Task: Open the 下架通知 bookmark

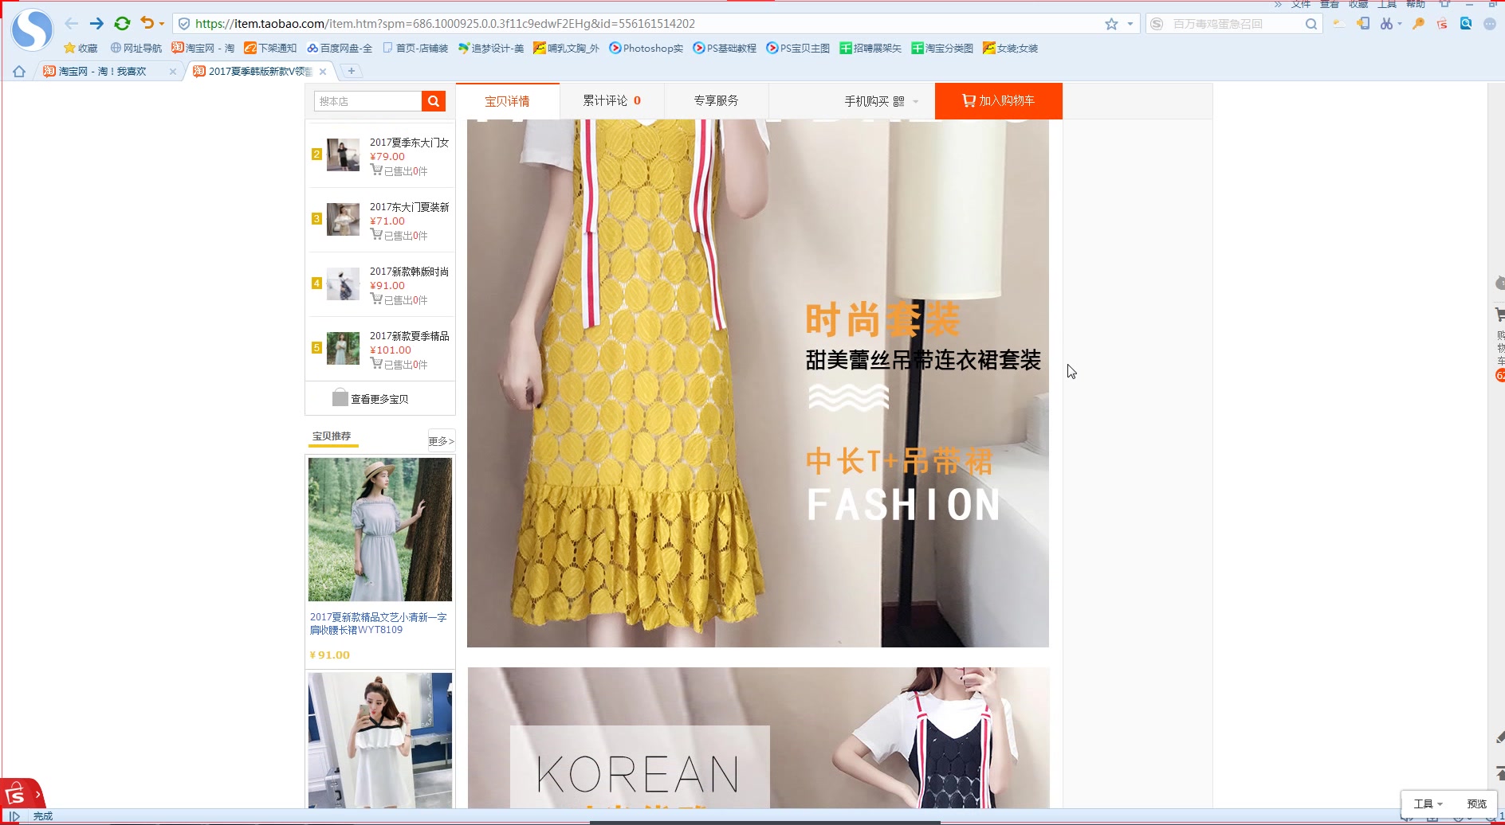Action: (x=270, y=48)
